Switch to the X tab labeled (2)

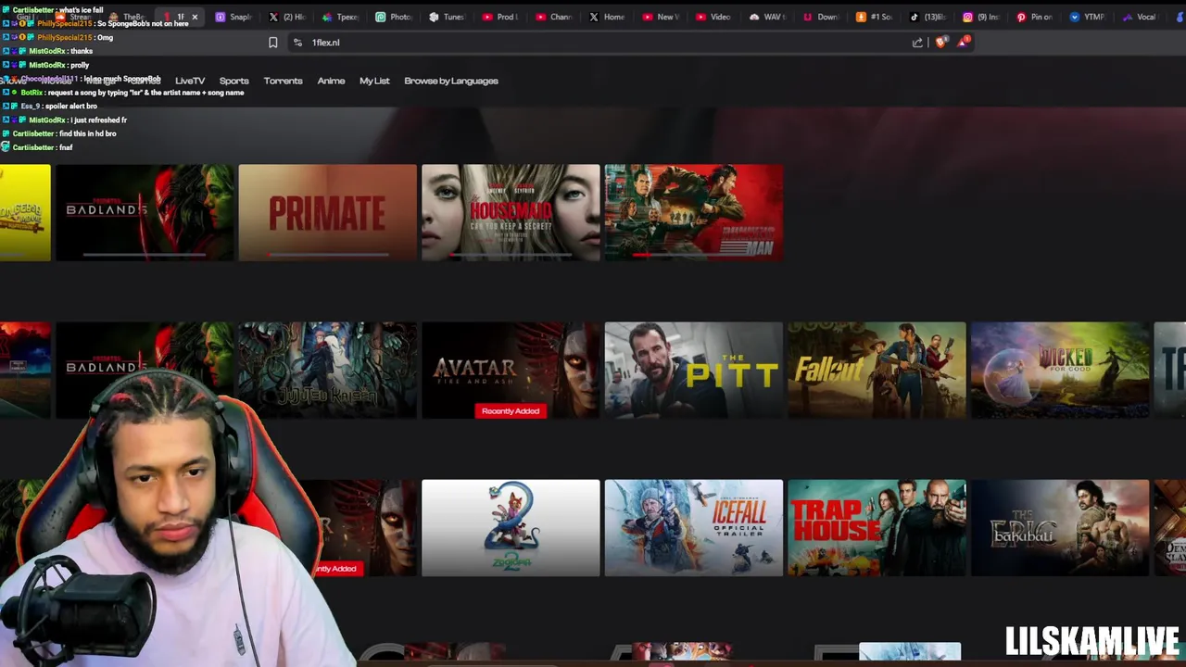pos(287,17)
